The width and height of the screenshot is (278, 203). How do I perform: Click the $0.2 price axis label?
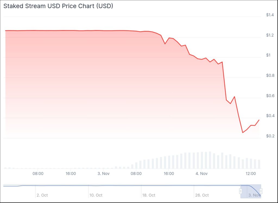(270, 136)
